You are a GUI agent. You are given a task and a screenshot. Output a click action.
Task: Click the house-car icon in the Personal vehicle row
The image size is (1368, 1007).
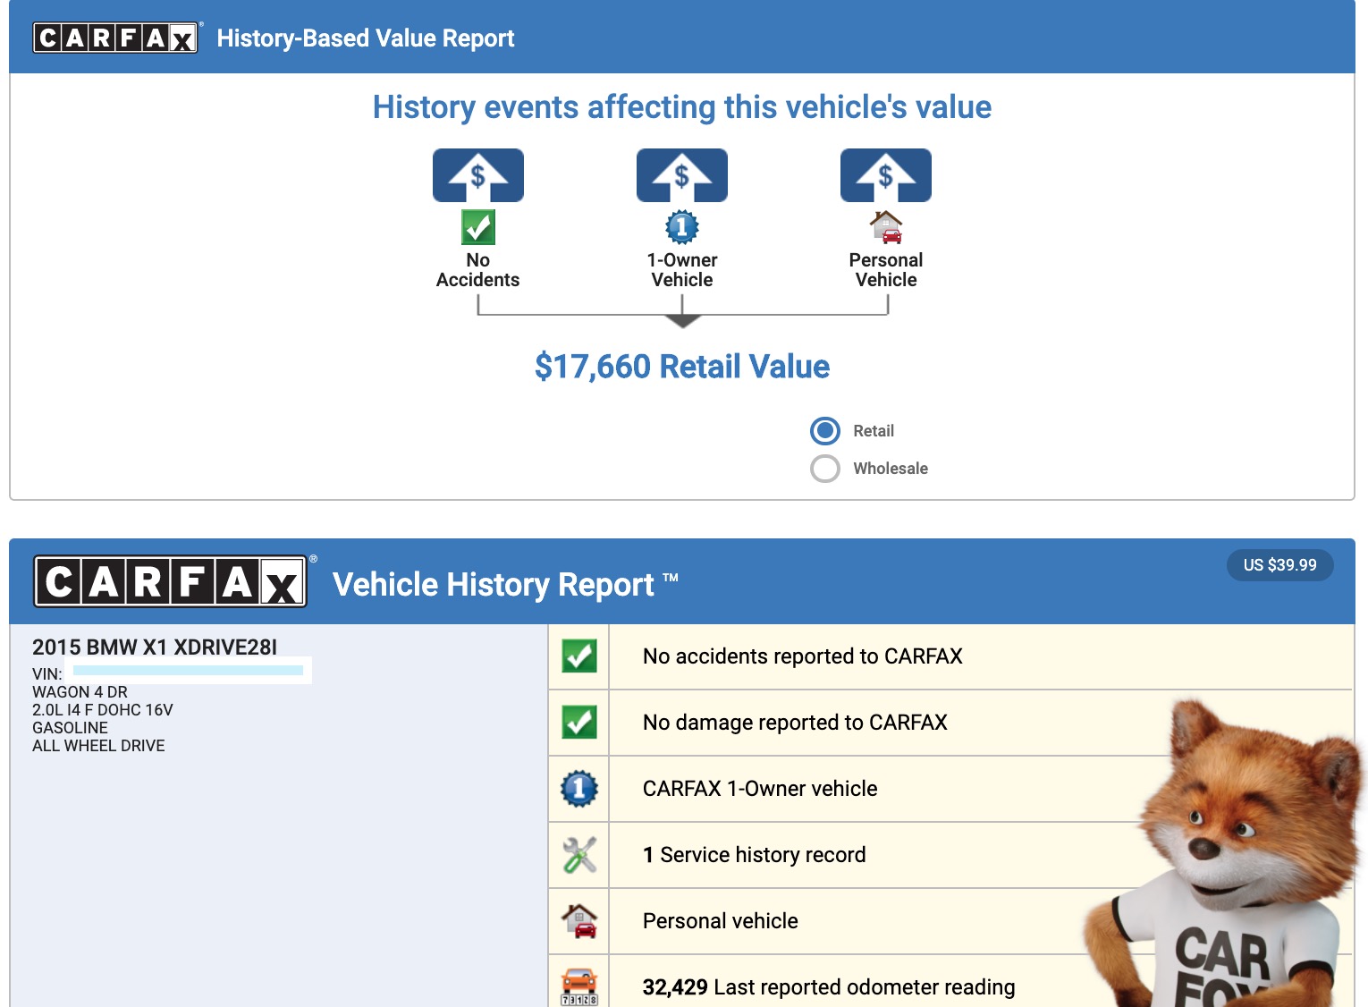pos(579,921)
